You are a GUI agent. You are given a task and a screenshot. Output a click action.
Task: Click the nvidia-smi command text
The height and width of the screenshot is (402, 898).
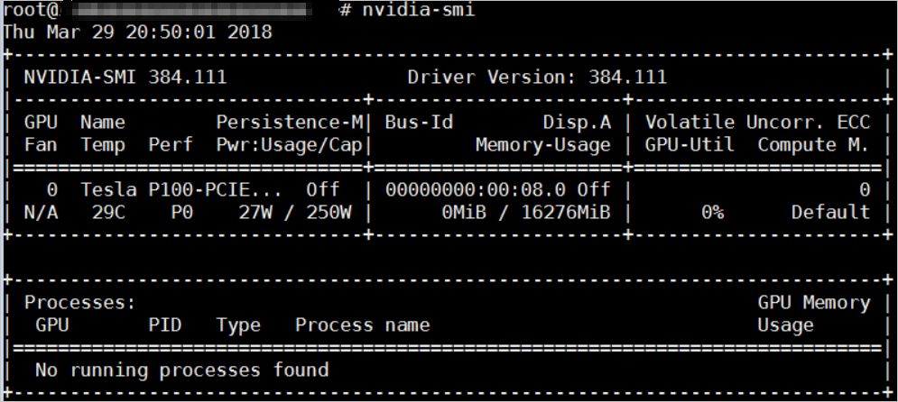click(x=419, y=10)
